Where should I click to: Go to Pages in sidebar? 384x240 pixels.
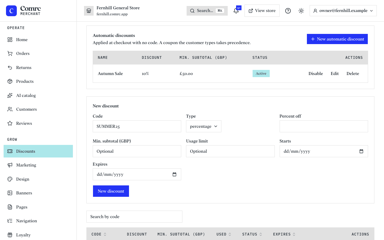38,207
